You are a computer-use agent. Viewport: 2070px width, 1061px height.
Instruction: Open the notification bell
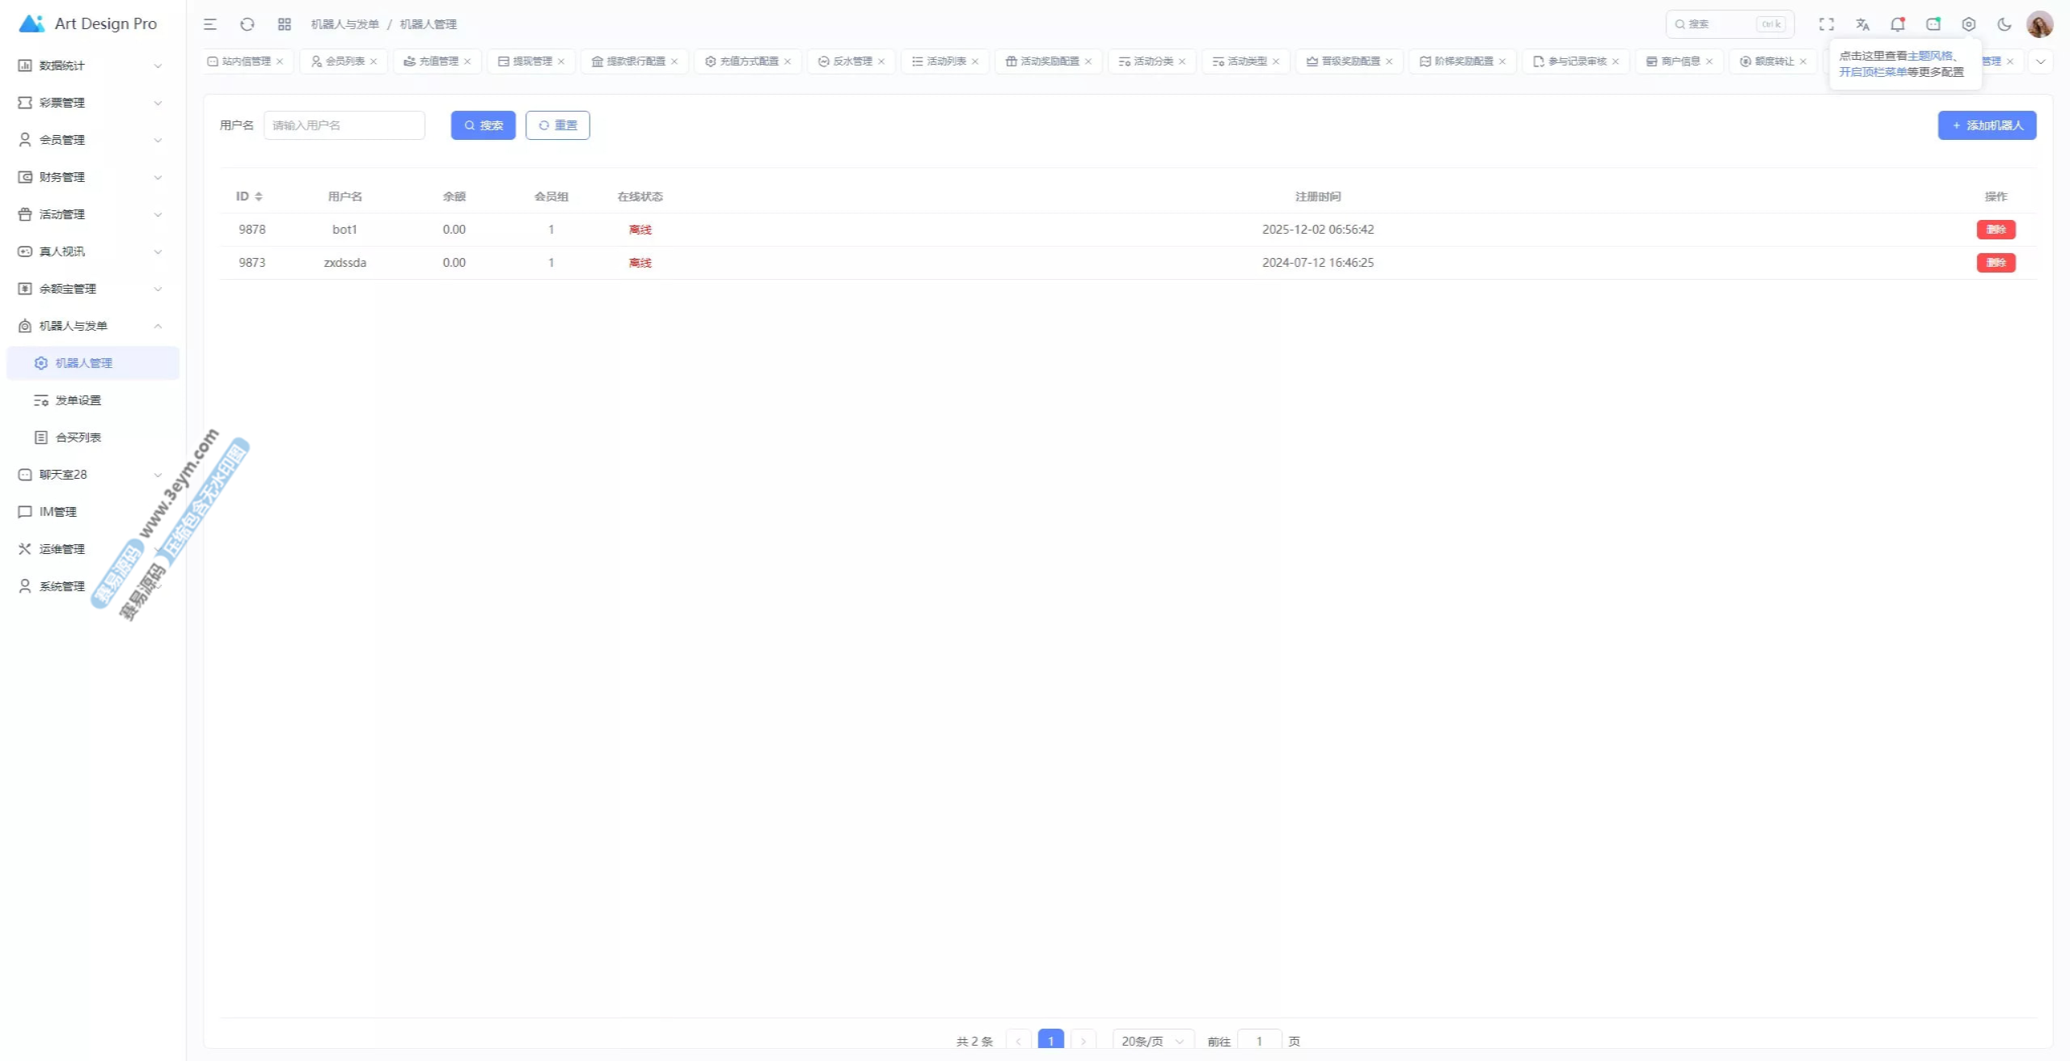point(1898,24)
